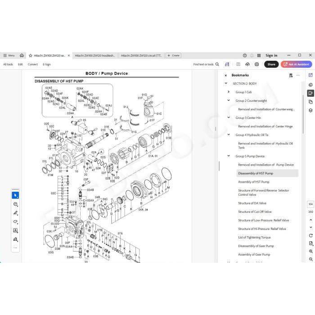This screenshot has height=315, width=315.
Task: Open the Convert menu
Action: (33, 64)
